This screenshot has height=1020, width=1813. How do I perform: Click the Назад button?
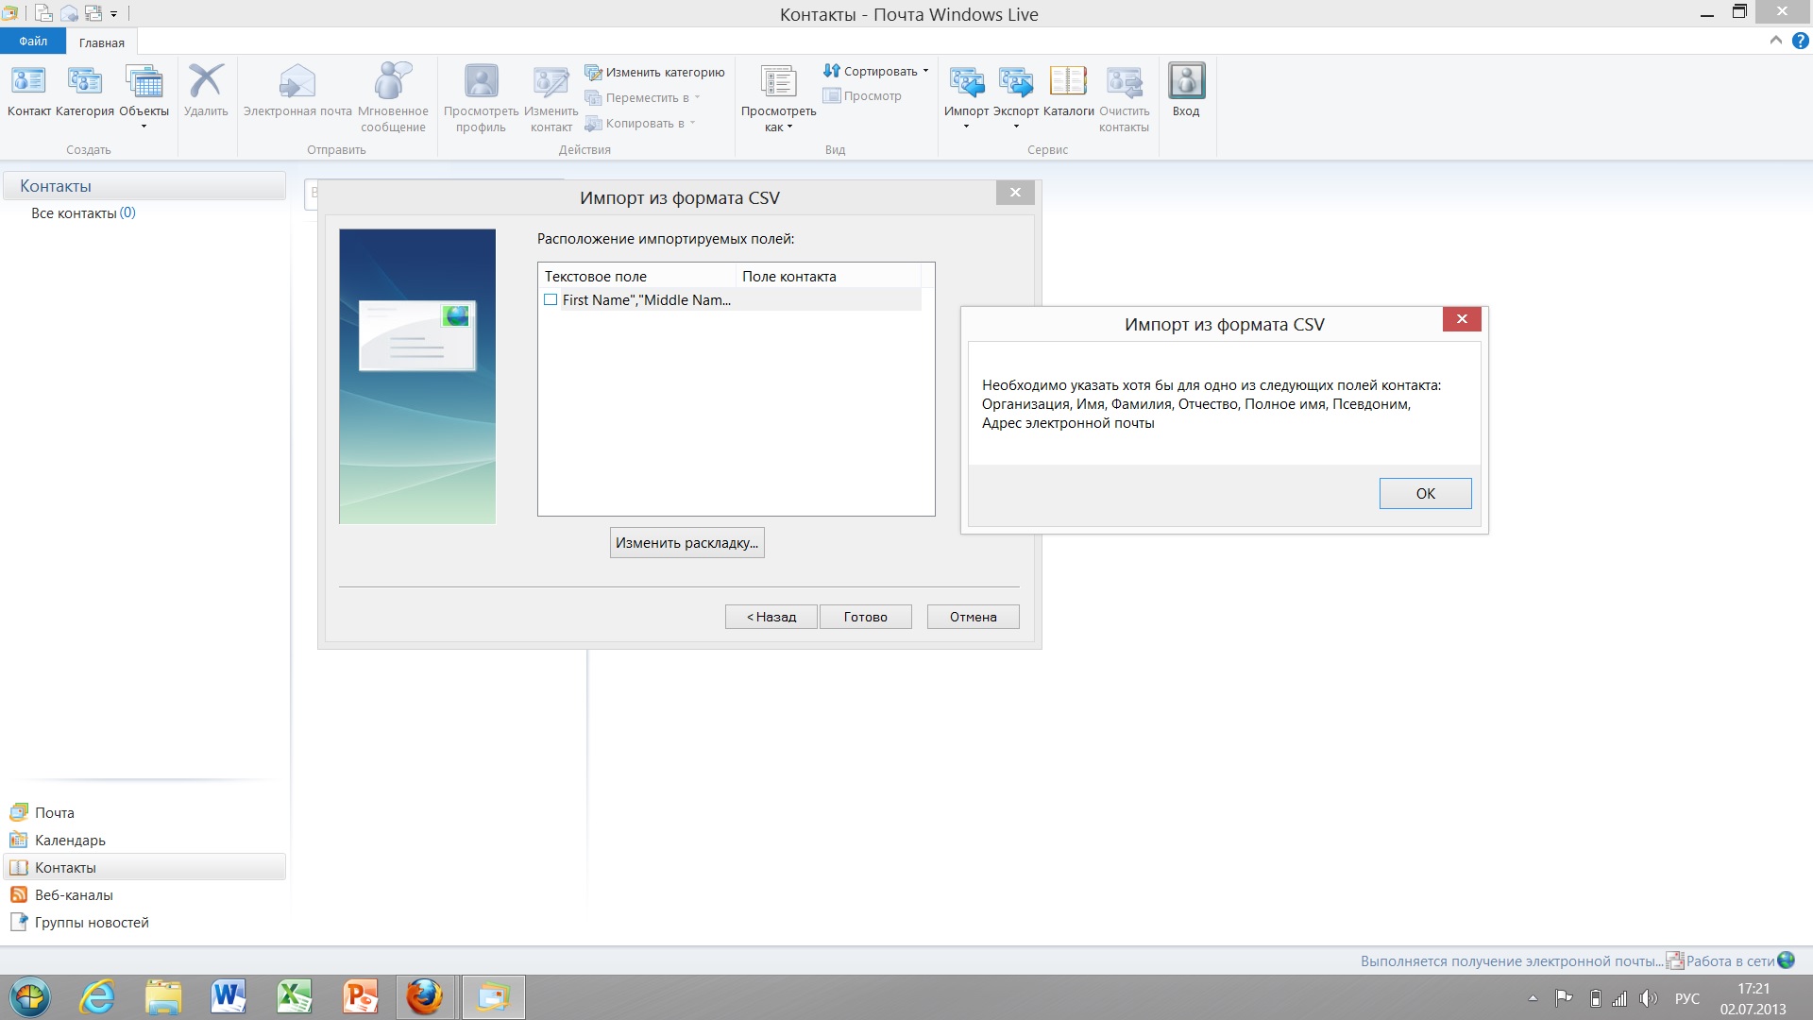pos(771,617)
